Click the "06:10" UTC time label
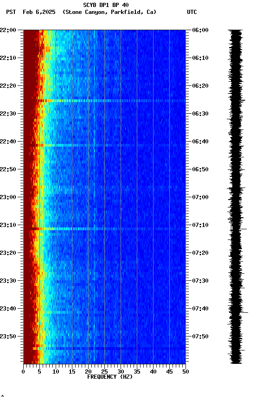The image size is (256, 401). point(200,58)
